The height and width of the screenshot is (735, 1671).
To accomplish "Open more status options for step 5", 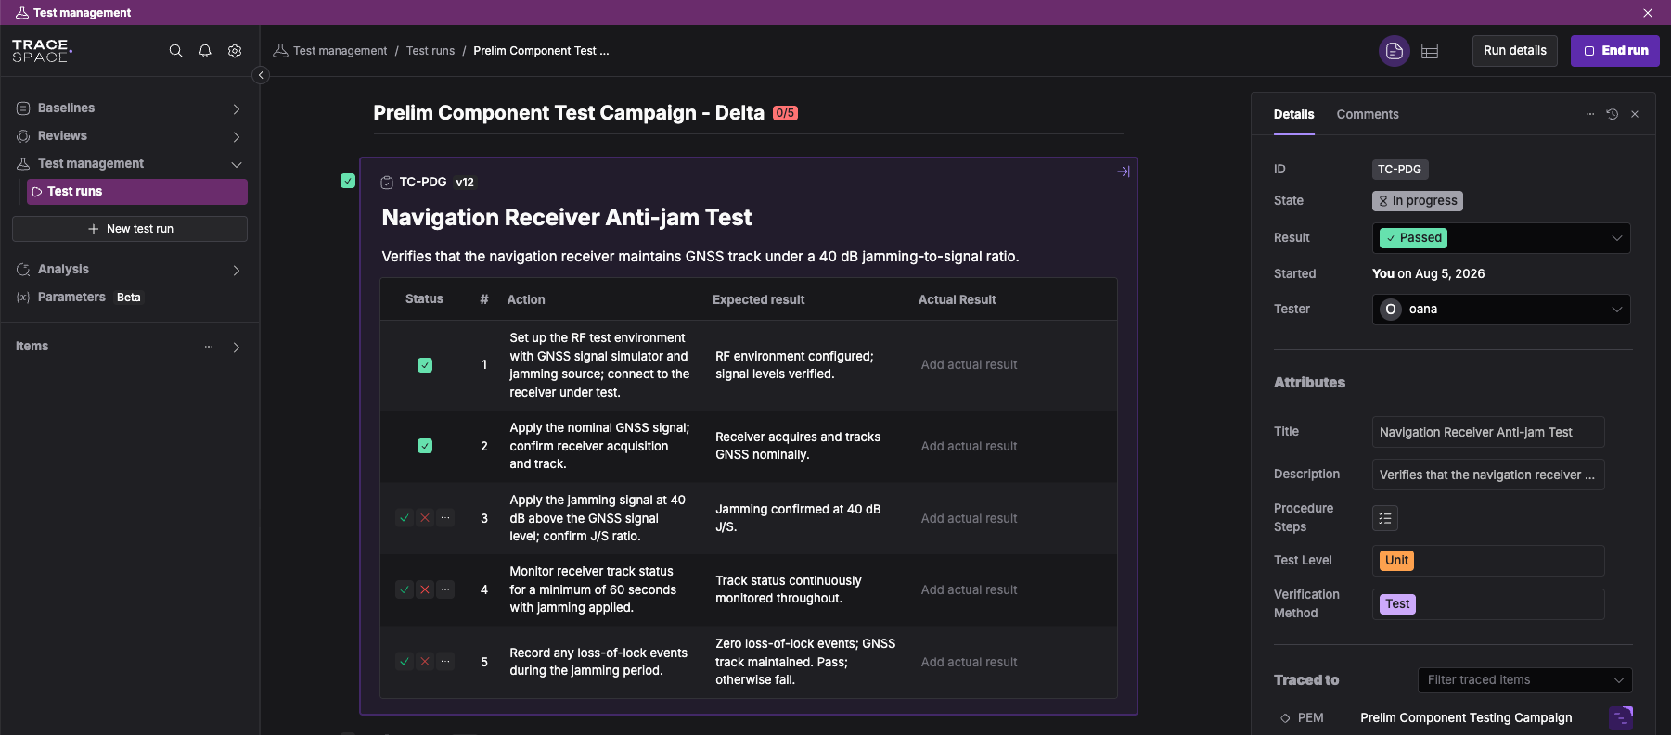I will 445,662.
